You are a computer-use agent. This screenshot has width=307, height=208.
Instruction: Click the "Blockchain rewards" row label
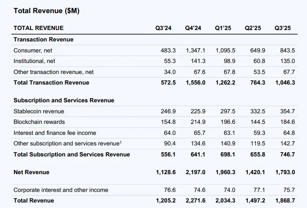coord(39,122)
